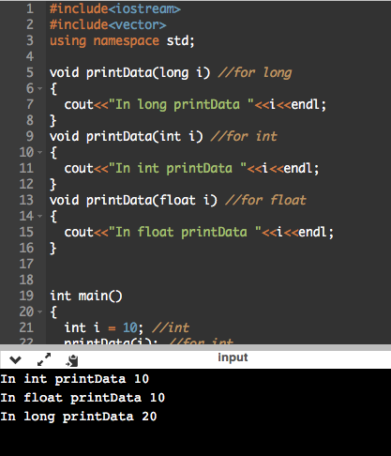The image size is (391, 456).
Task: Click 'using namespace std;' line
Action: pos(122,40)
